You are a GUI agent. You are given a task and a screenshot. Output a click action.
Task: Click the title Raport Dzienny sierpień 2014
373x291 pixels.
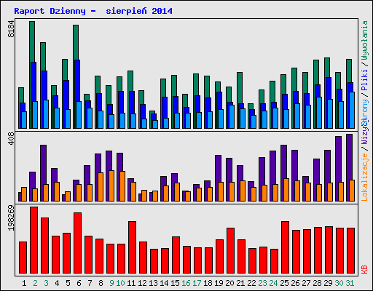93,11
